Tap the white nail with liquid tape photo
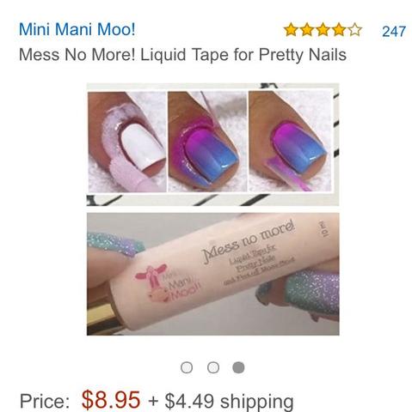The width and height of the screenshot is (412, 412). (x=127, y=142)
